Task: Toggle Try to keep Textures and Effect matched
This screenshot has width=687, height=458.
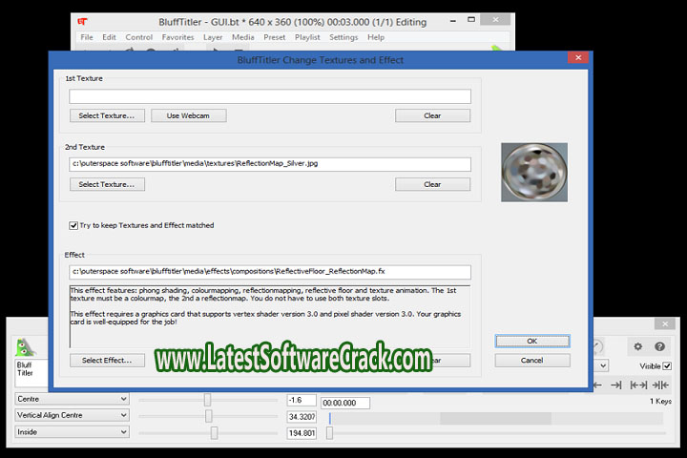Action: (x=73, y=225)
